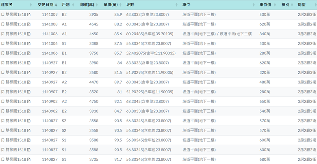Image resolution: width=317 pixels, height=164 pixels.
Task: Click the 840萬 parking price cell
Action: [265, 34]
